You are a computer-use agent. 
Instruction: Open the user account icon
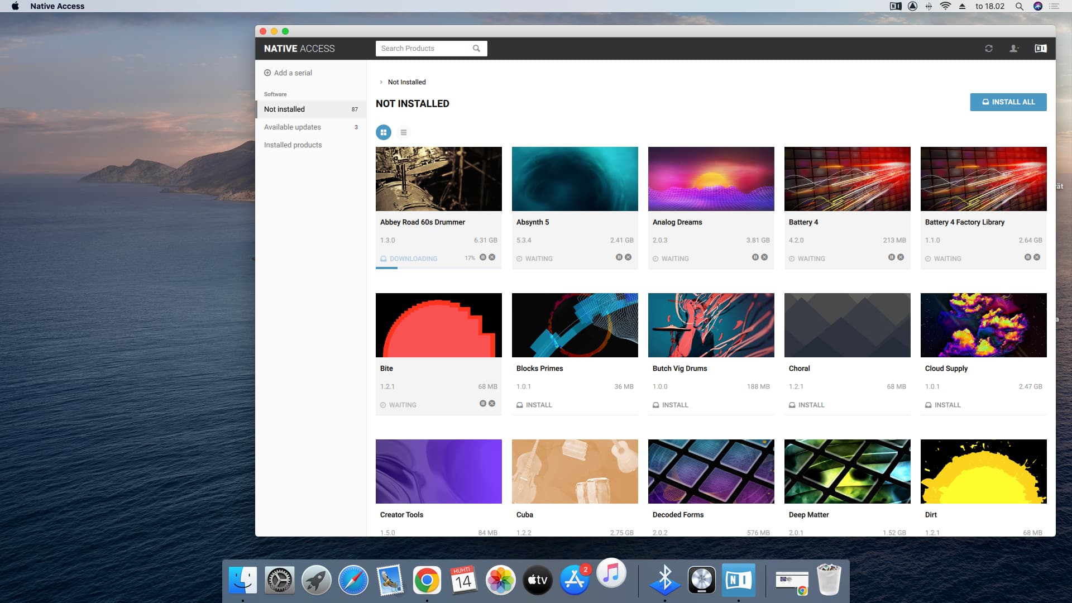tap(1014, 49)
